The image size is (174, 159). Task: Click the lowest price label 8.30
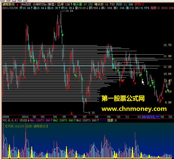91,113
